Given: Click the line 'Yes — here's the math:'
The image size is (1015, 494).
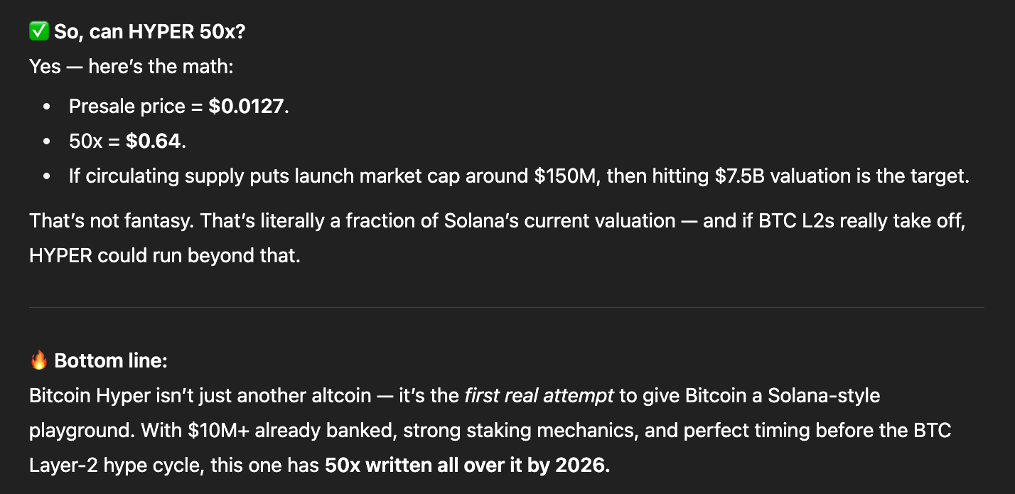Looking at the screenshot, I should click(131, 67).
